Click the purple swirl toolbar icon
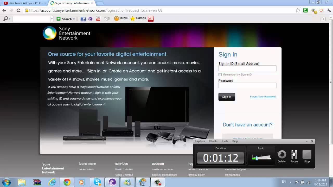333x187 pixels. point(91,19)
